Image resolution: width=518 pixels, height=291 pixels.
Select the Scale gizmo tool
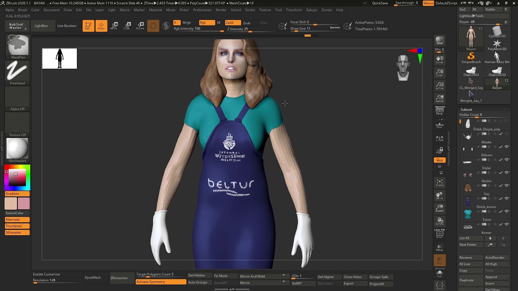127,26
